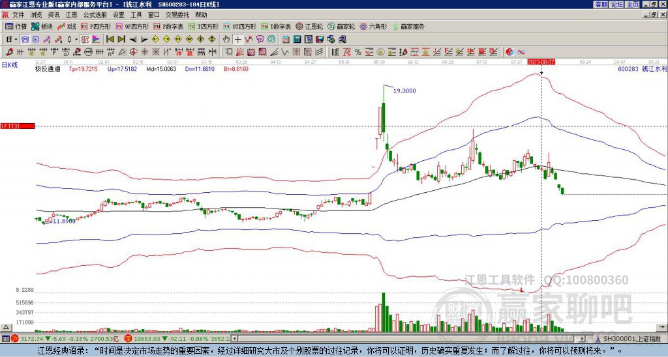668x357 pixels.
Task: Open the 六角形 hexagon tool
Action: pyautogui.click(x=374, y=26)
